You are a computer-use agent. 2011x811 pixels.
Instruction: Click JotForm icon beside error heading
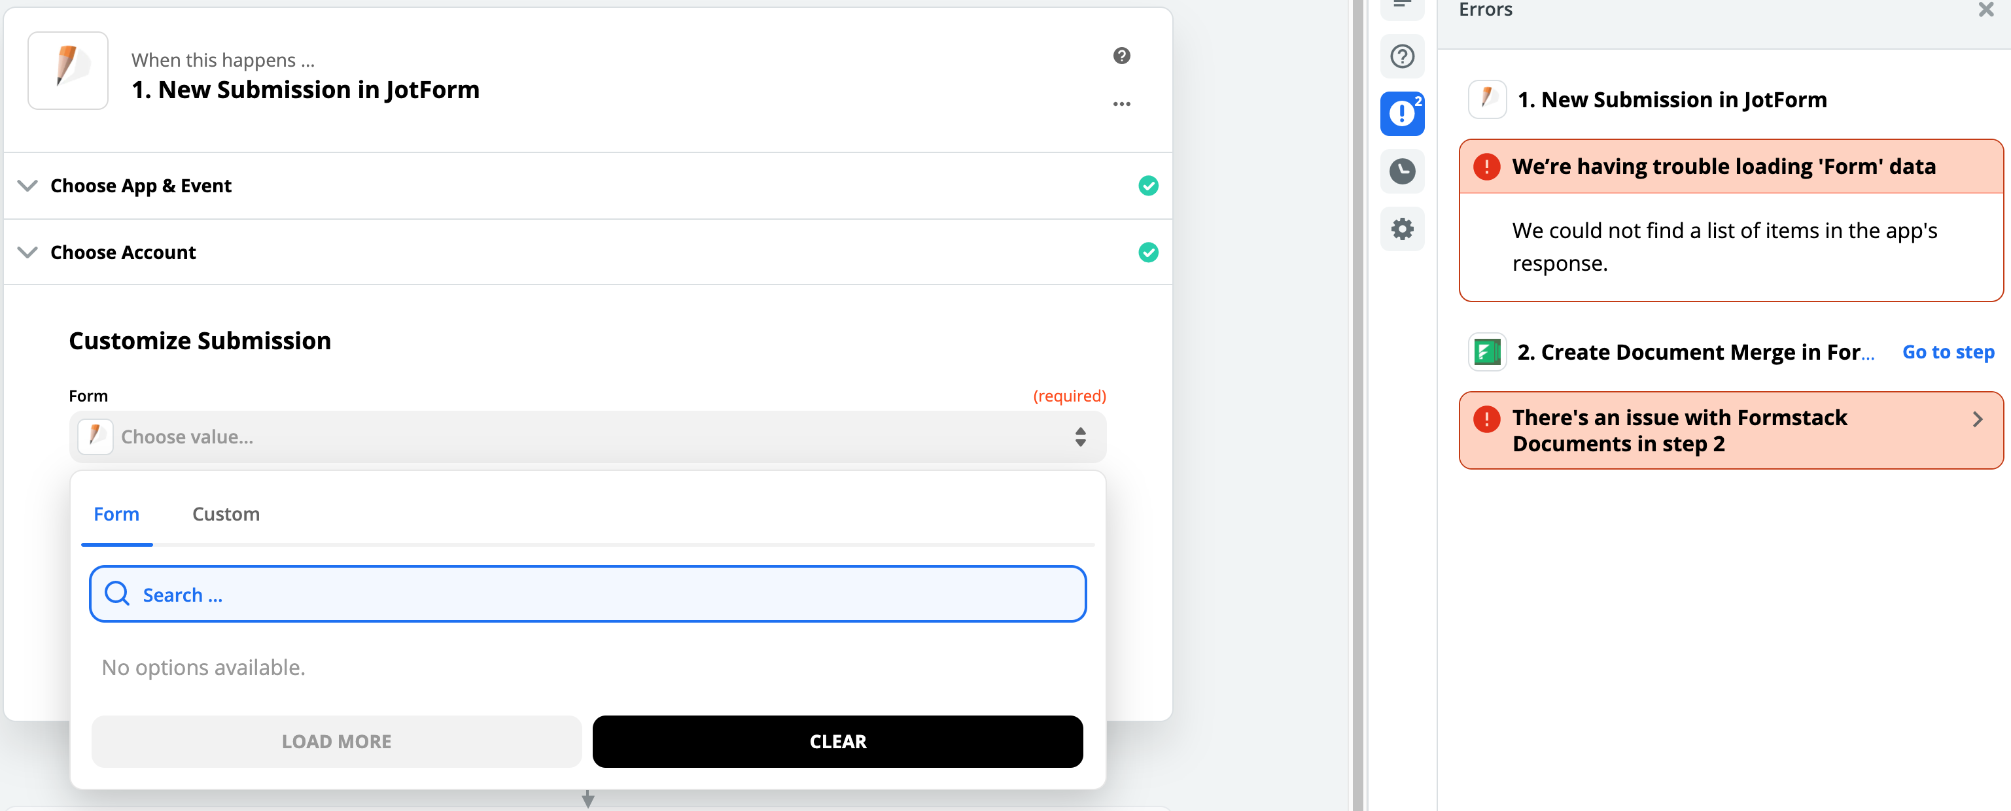click(x=1486, y=99)
